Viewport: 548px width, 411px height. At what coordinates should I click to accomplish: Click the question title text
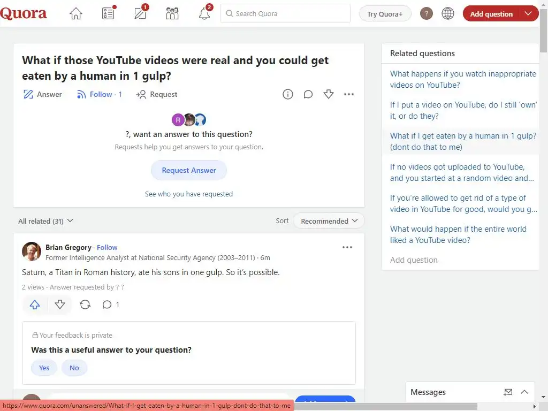coord(175,68)
